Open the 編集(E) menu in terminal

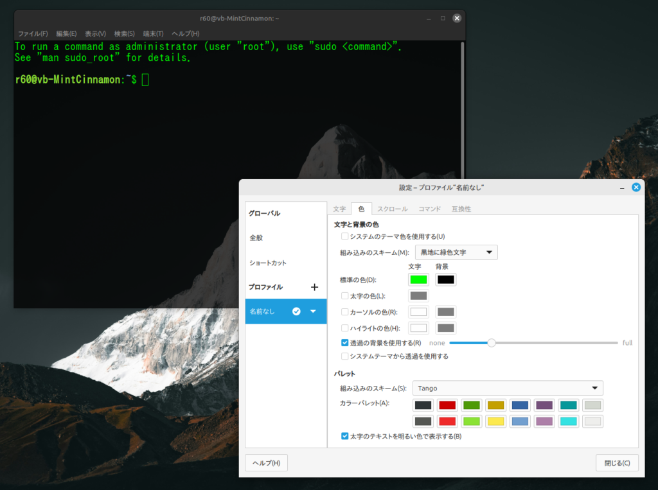(x=66, y=33)
